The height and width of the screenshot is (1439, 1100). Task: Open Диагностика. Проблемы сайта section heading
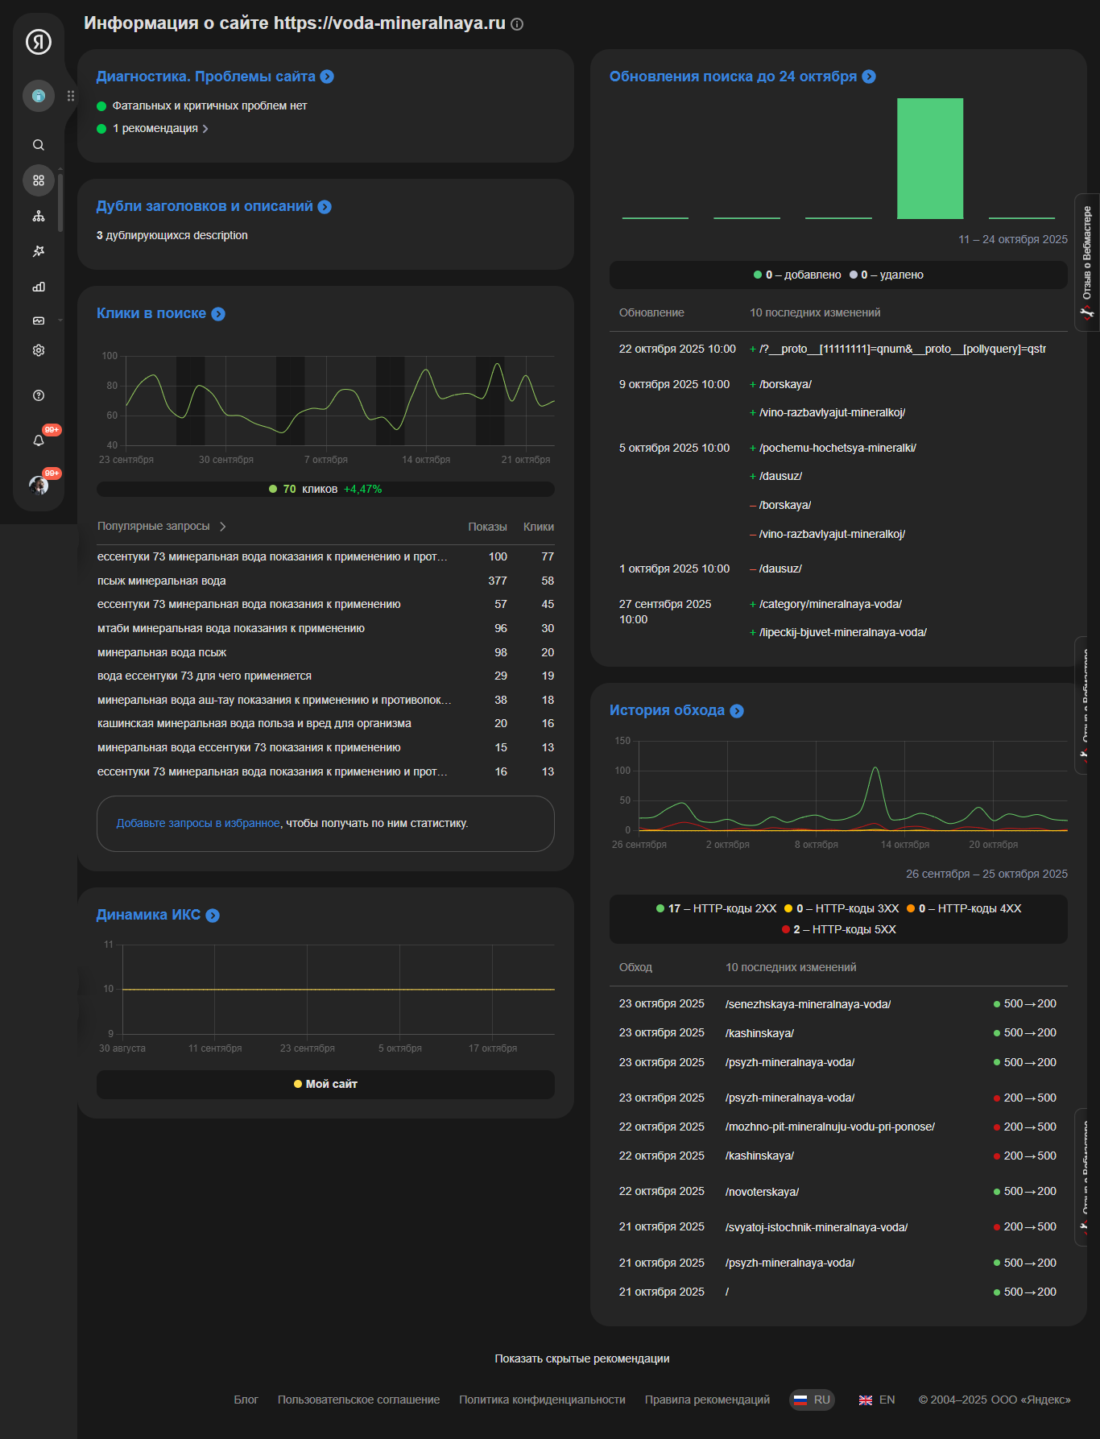click(x=205, y=76)
